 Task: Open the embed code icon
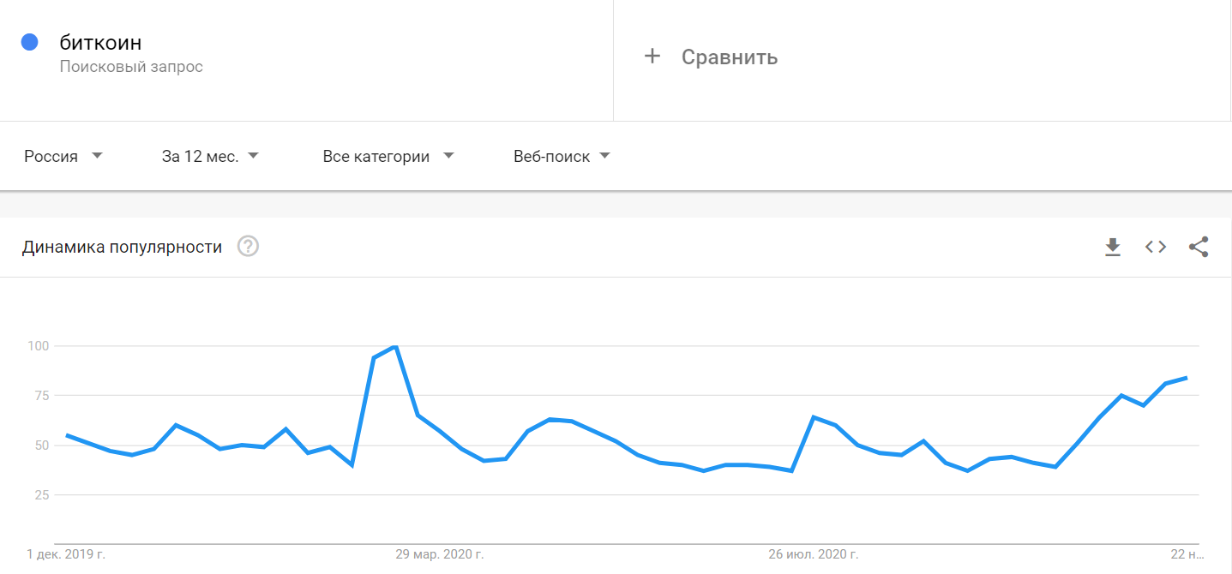[x=1156, y=248]
